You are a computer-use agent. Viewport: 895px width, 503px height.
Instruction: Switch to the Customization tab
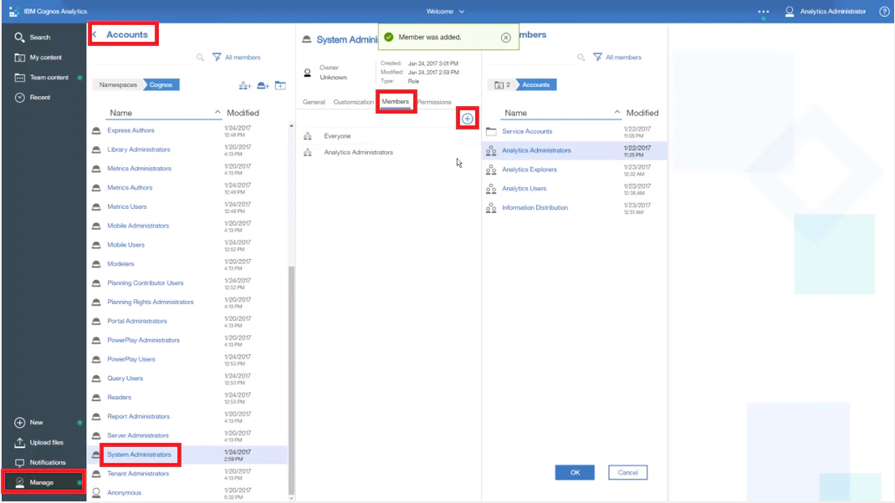click(353, 102)
